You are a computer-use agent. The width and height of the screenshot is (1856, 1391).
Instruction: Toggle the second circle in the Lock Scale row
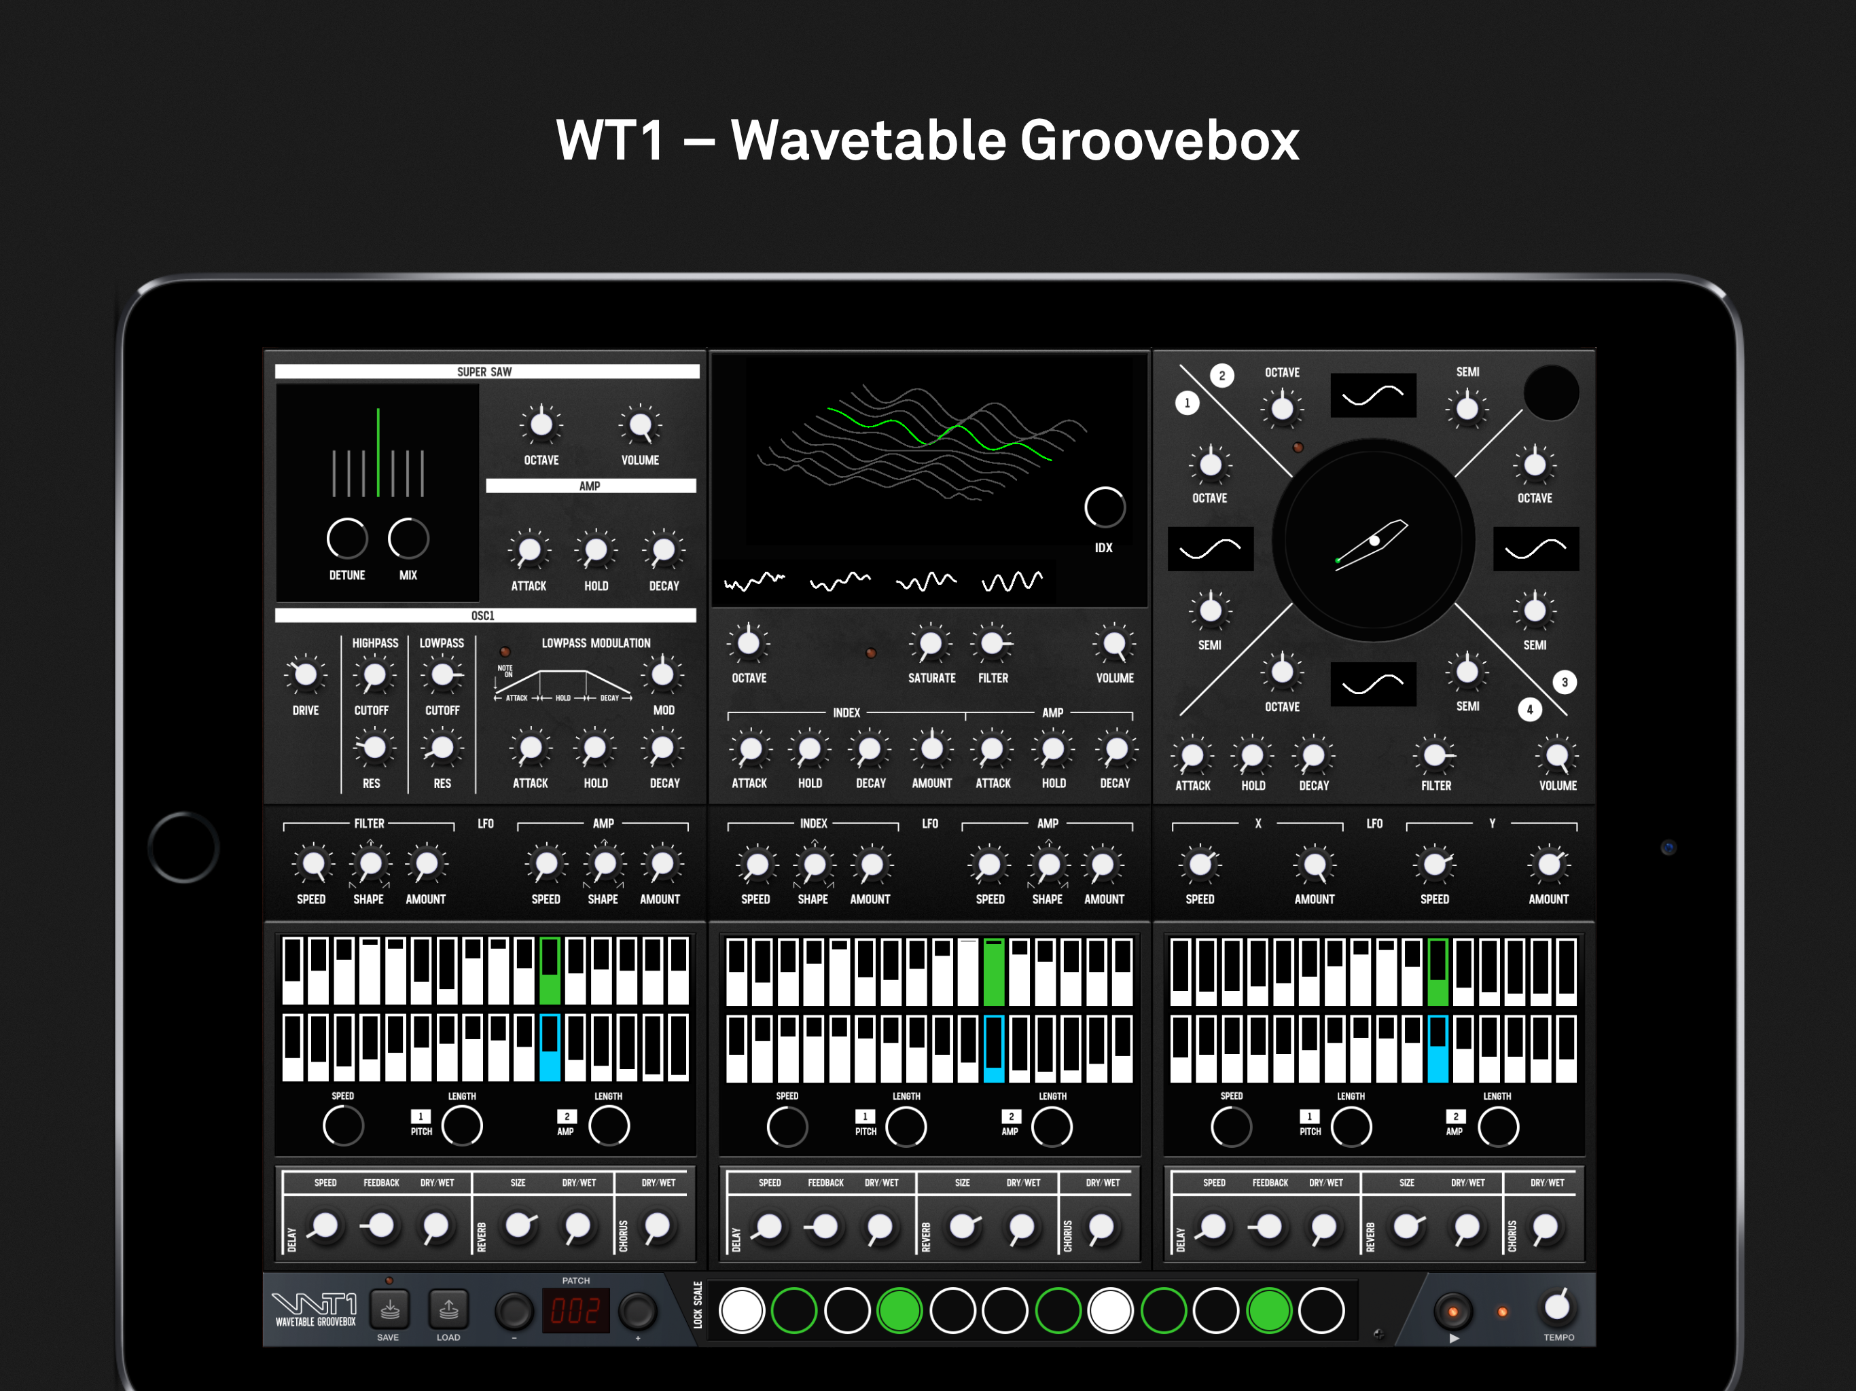(x=793, y=1310)
